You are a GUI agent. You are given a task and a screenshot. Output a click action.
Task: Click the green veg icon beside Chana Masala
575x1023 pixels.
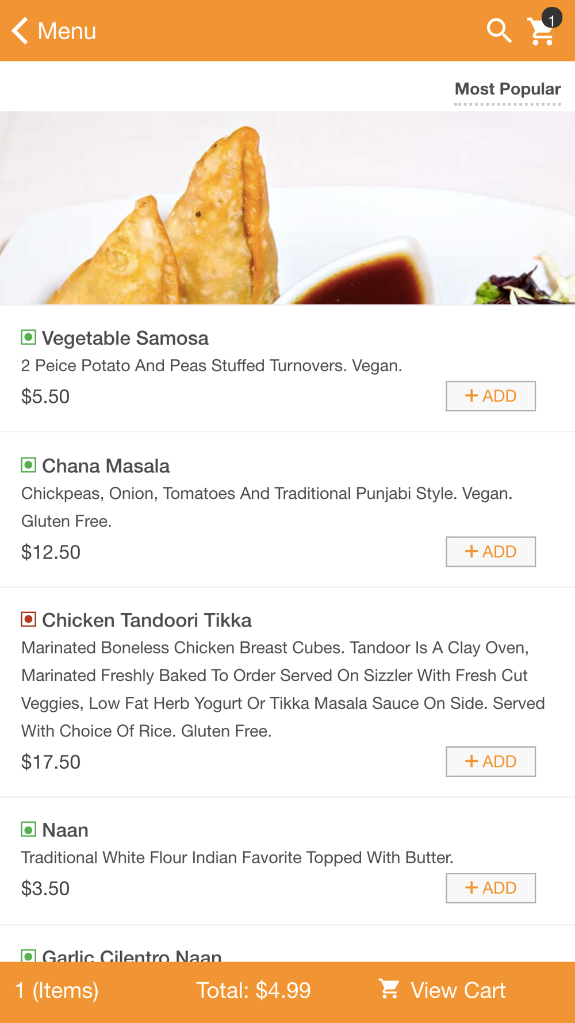28,465
